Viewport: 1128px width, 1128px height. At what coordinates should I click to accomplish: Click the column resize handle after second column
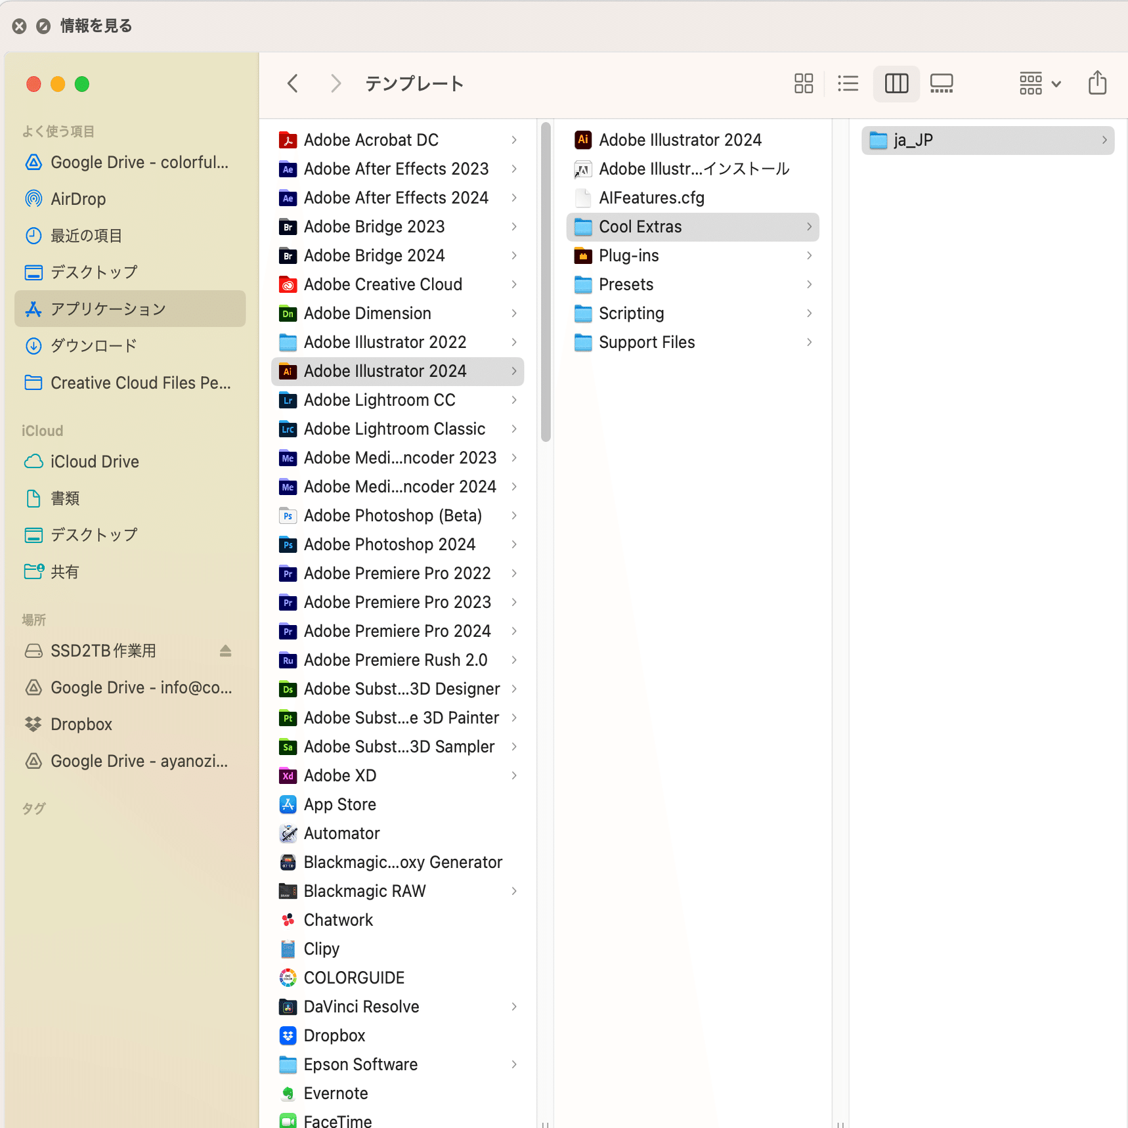(840, 1124)
